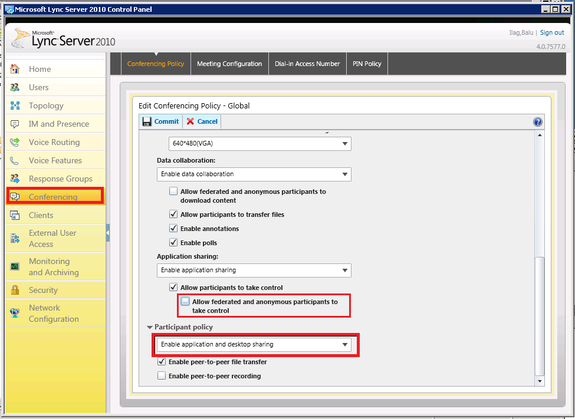Viewport: 575px width, 419px height.
Task: Switch to the Dial-in Access Number tab
Action: pos(307,64)
